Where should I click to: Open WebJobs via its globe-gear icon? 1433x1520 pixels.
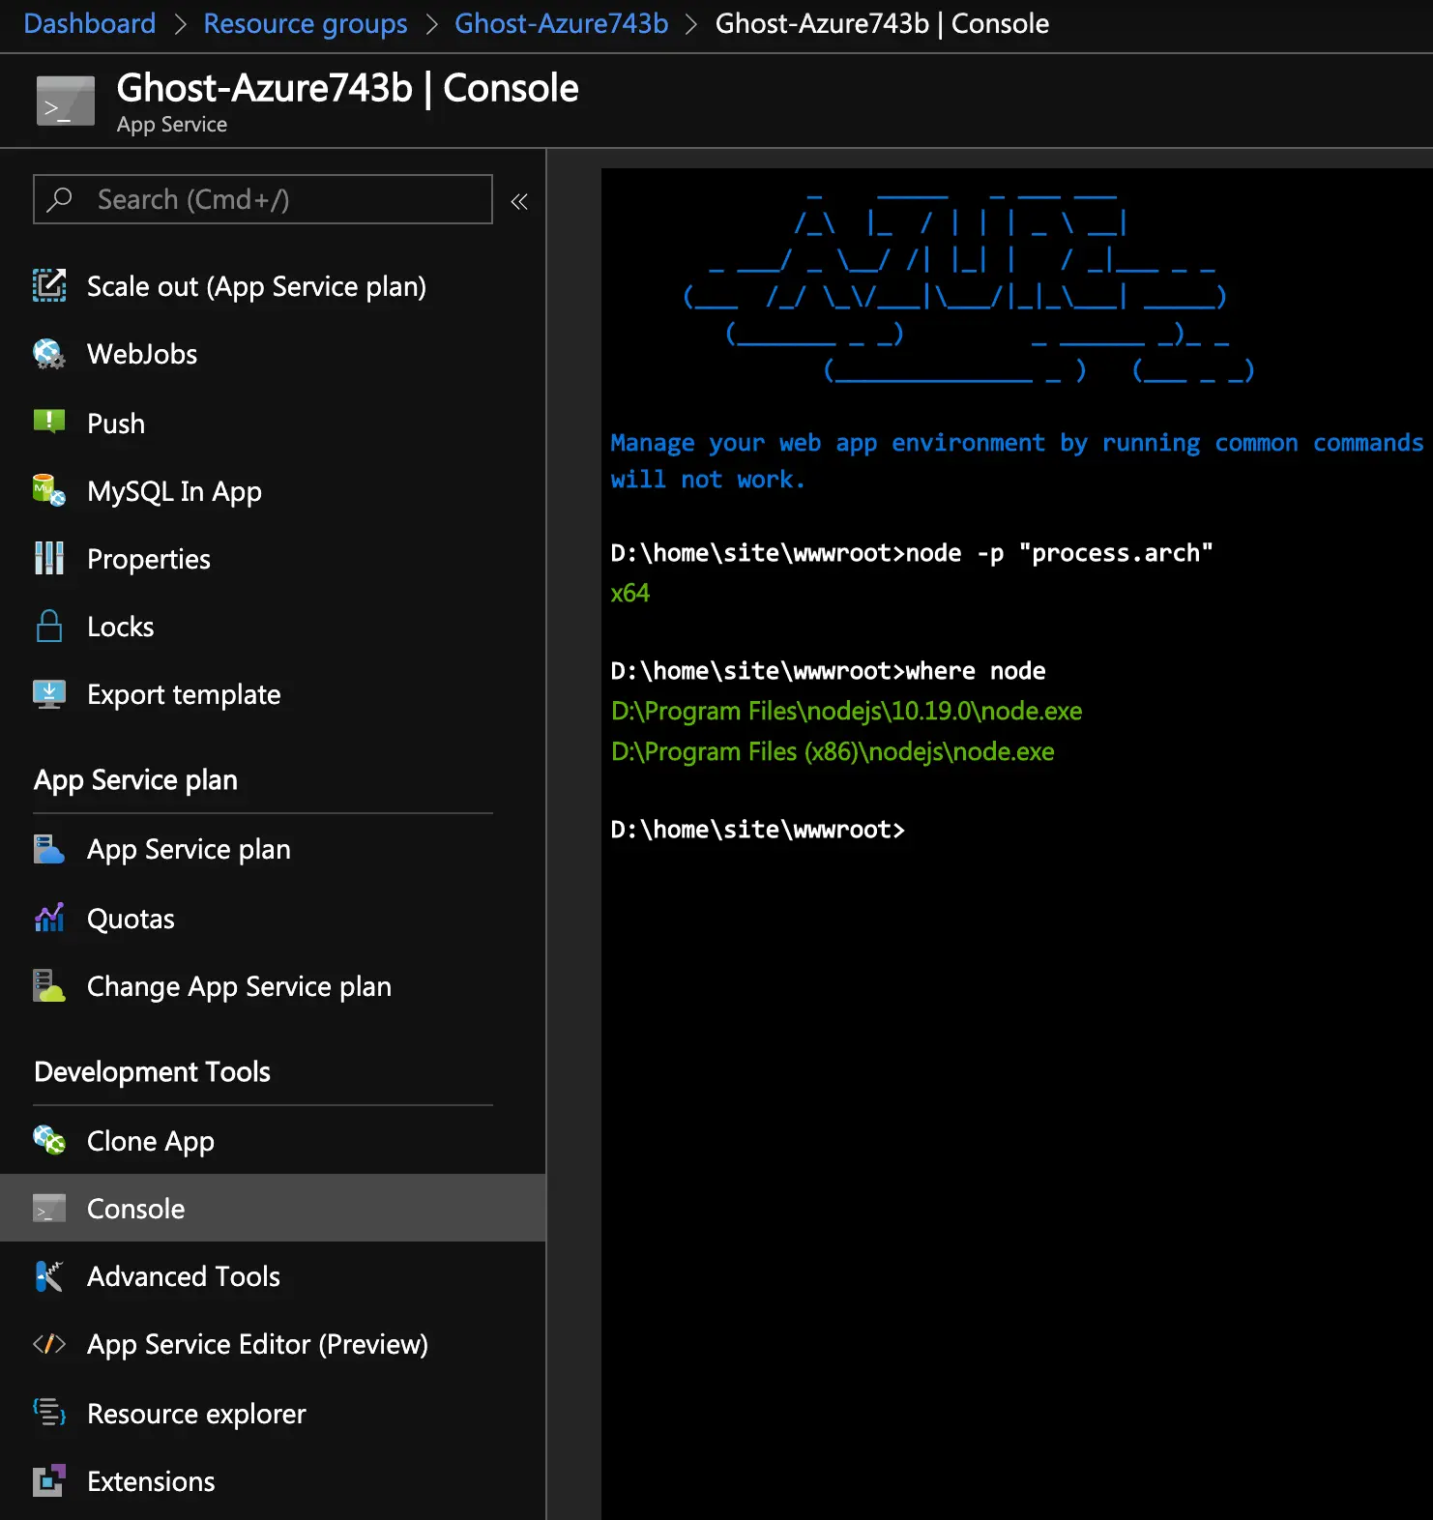click(49, 354)
